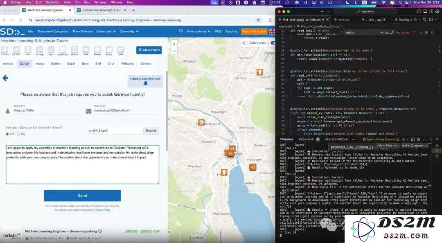Select No for Swiss or EU resident
This screenshot has width=442, height=243.
click(x=18, y=134)
